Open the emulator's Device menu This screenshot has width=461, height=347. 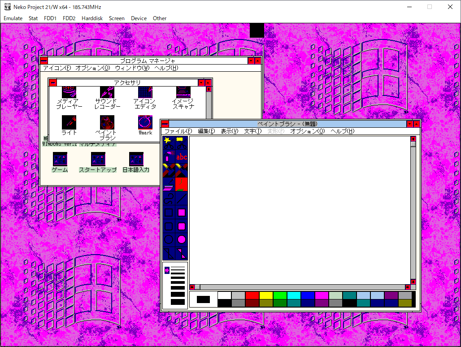point(139,18)
